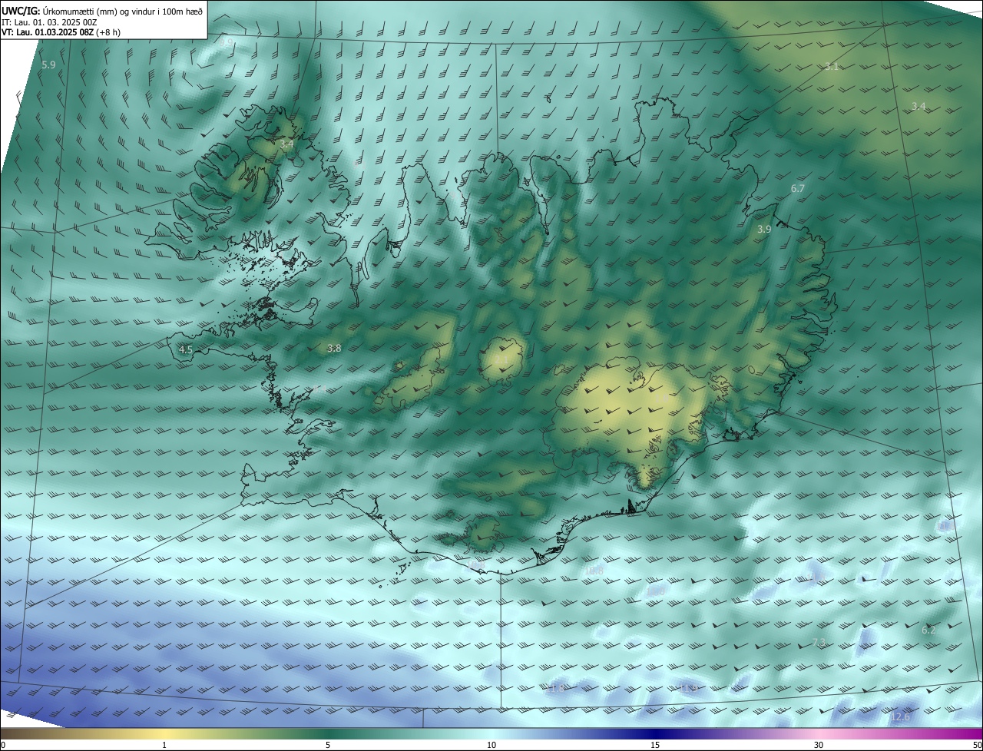Click the 3.1 value label on the map

pyautogui.click(x=832, y=67)
